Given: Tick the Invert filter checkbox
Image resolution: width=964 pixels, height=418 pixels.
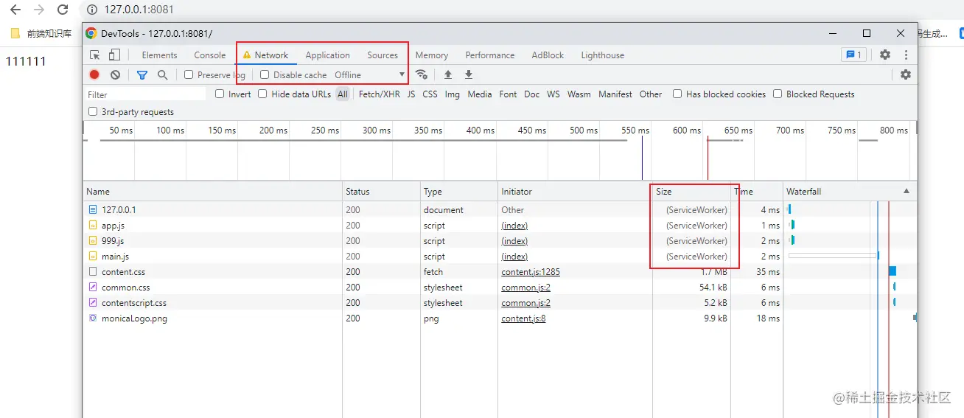Looking at the screenshot, I should [x=220, y=94].
